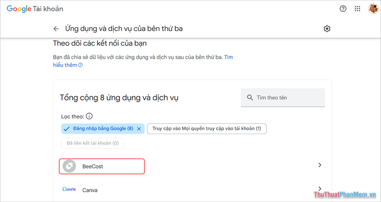Image resolution: width=381 pixels, height=202 pixels.
Task: Remove filter with the chip's X icon
Action: (139, 129)
